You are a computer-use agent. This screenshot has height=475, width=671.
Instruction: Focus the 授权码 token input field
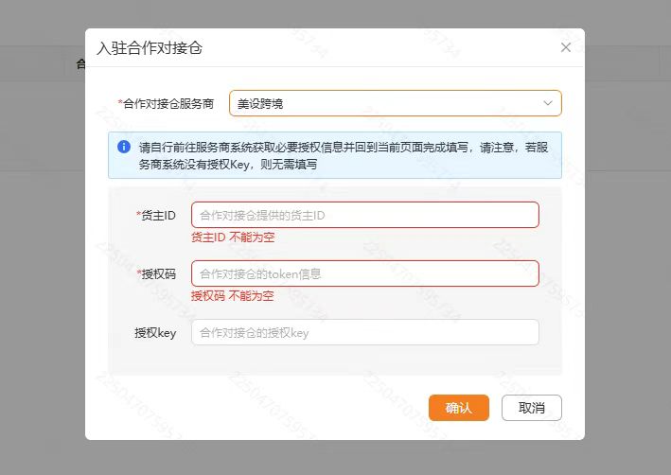(365, 273)
